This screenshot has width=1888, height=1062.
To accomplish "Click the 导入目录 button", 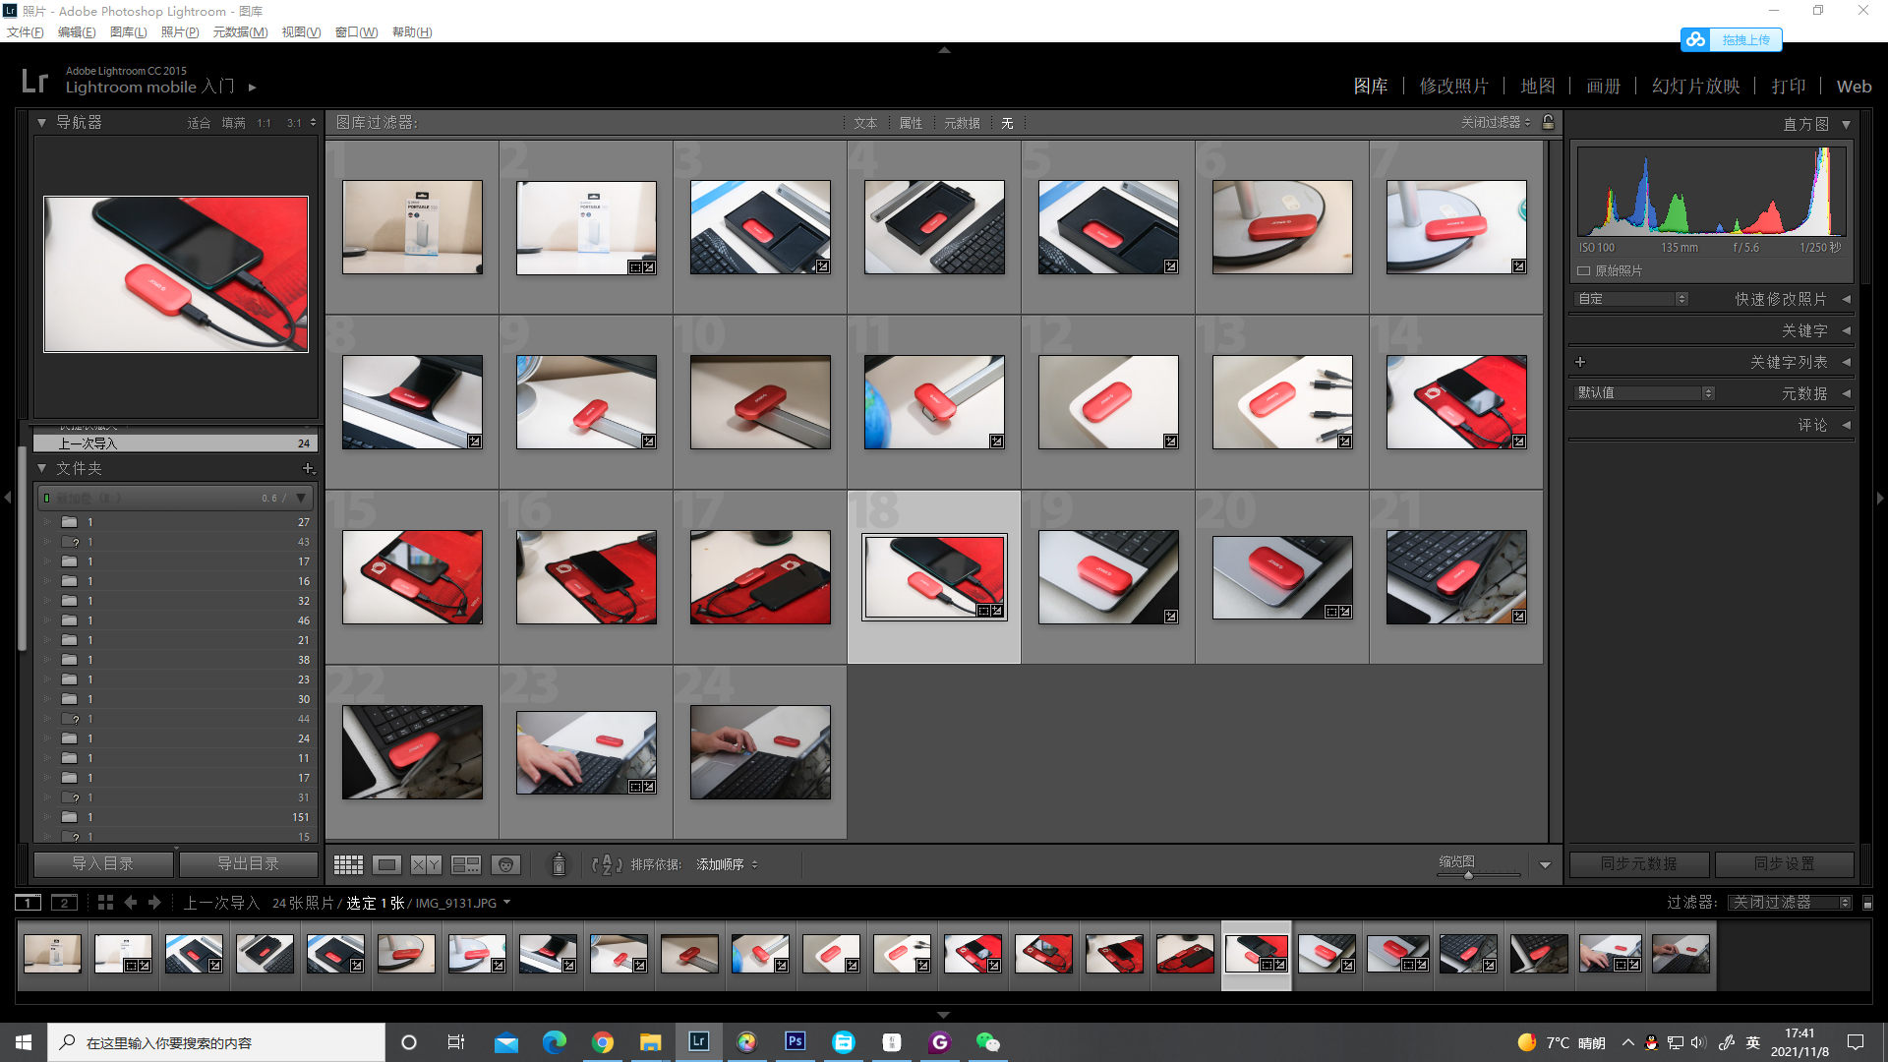I will (x=103, y=864).
